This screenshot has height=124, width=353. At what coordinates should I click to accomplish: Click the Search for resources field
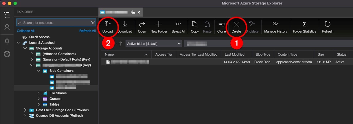click(x=55, y=23)
